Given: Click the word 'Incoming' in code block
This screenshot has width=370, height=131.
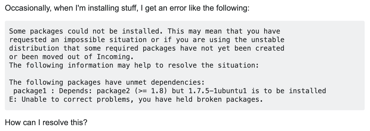Looking at the screenshot, I should (113, 57).
